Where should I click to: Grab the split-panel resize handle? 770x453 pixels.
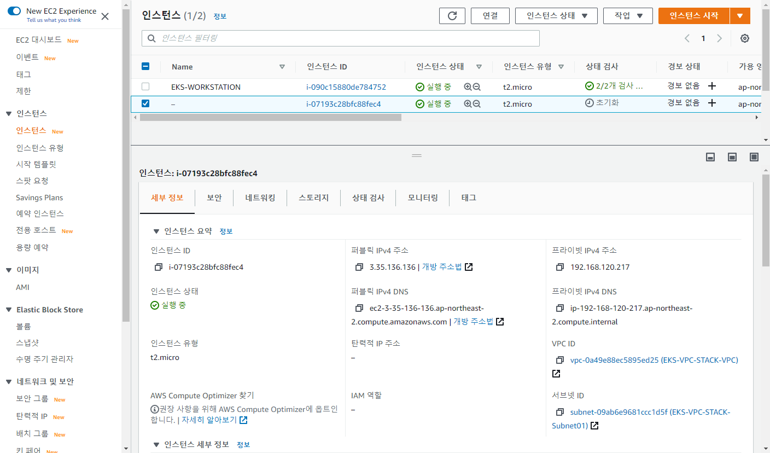[x=417, y=155]
